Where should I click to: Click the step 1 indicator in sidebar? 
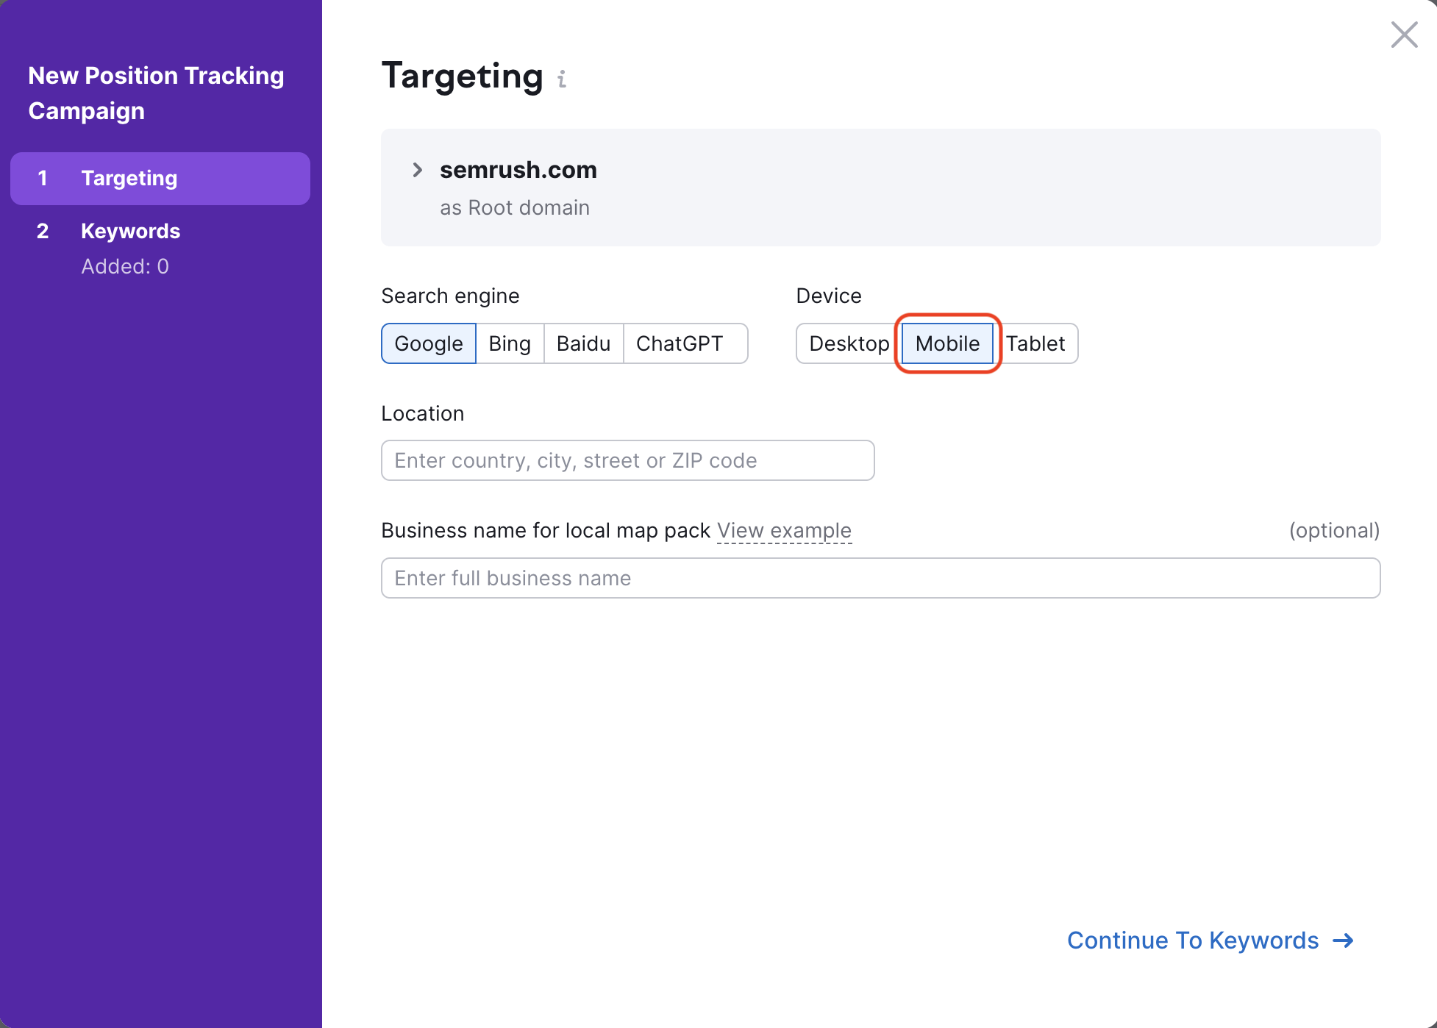pyautogui.click(x=43, y=178)
